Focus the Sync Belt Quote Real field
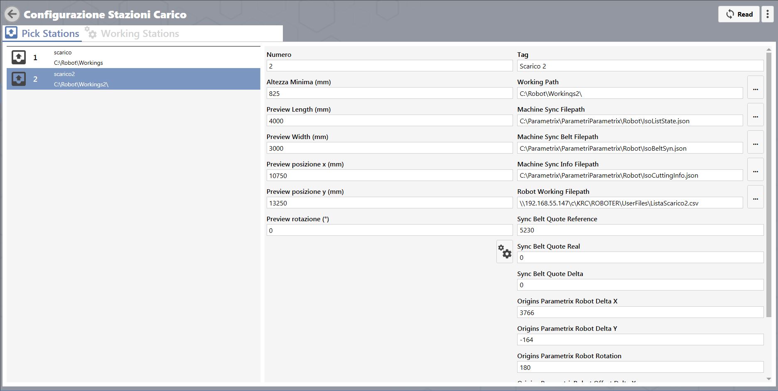Image resolution: width=778 pixels, height=391 pixels. pyautogui.click(x=640, y=257)
